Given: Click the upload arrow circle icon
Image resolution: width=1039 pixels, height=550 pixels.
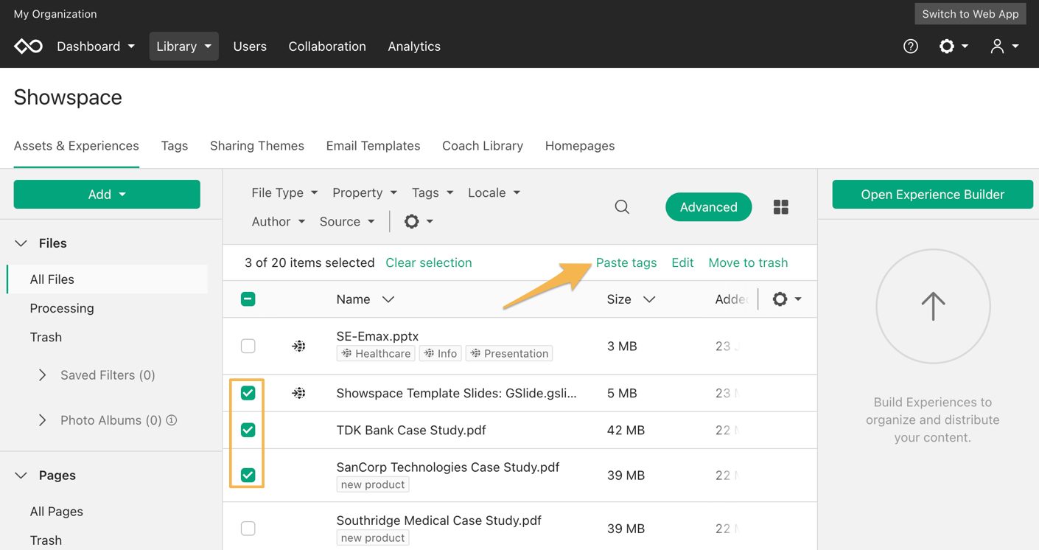Looking at the screenshot, I should (933, 306).
